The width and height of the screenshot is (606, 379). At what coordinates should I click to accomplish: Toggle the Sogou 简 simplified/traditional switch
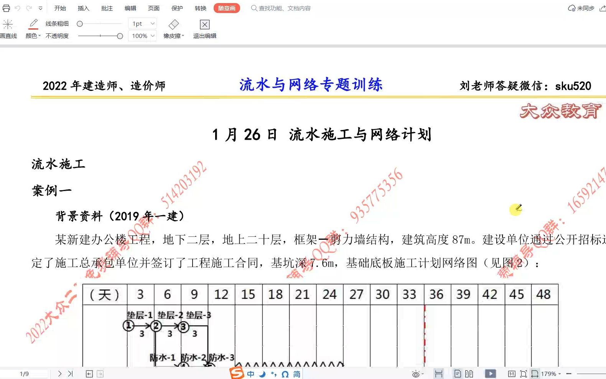[297, 374]
